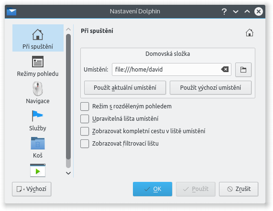
Task: Open Služby flag icon section
Action: point(38,120)
